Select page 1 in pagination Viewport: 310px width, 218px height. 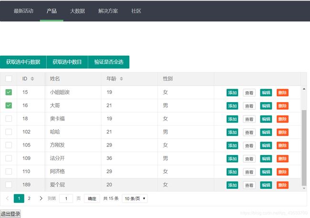19,198
